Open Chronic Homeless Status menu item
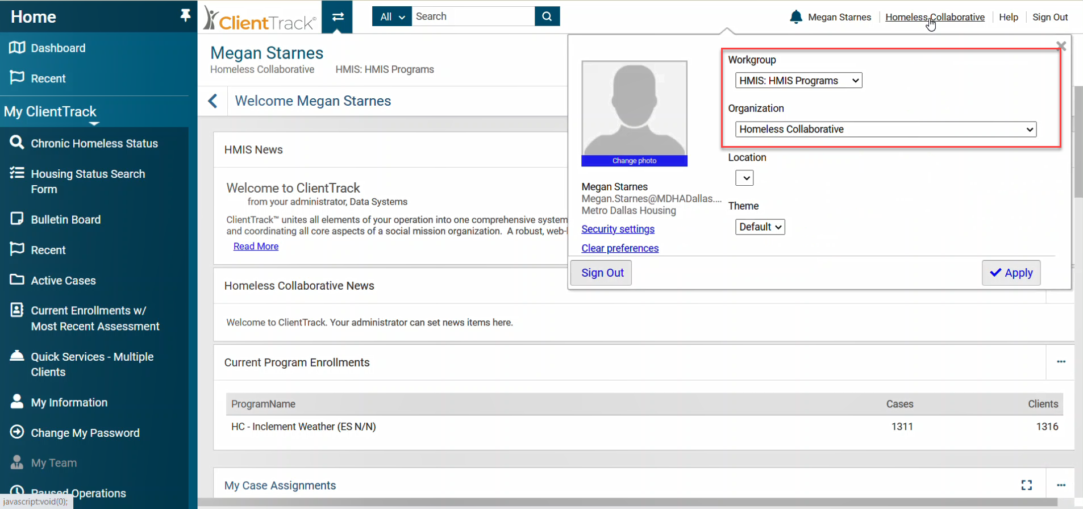This screenshot has width=1083, height=509. [x=94, y=144]
